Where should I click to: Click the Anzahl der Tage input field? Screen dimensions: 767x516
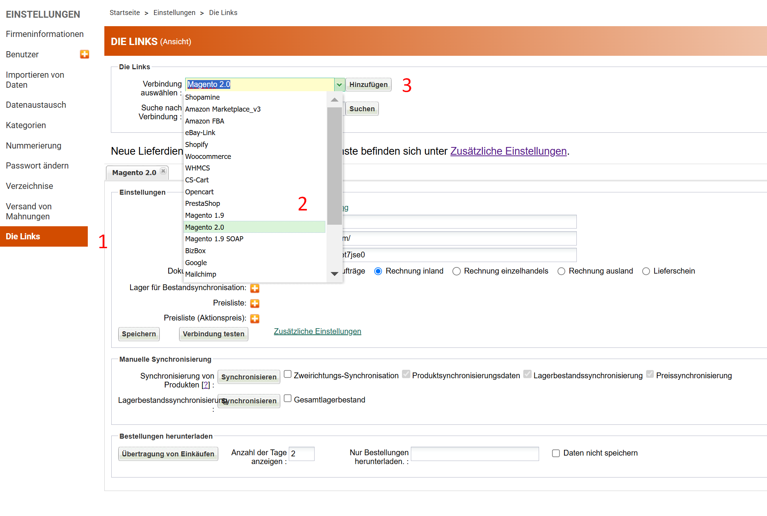(301, 454)
